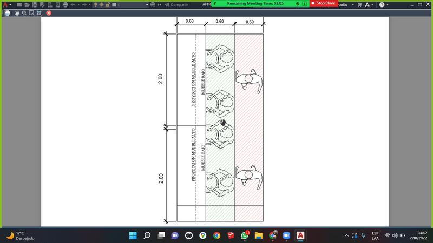Viewport: 433px width, 243px height.
Task: Click the Save As icon
Action: pos(42,5)
